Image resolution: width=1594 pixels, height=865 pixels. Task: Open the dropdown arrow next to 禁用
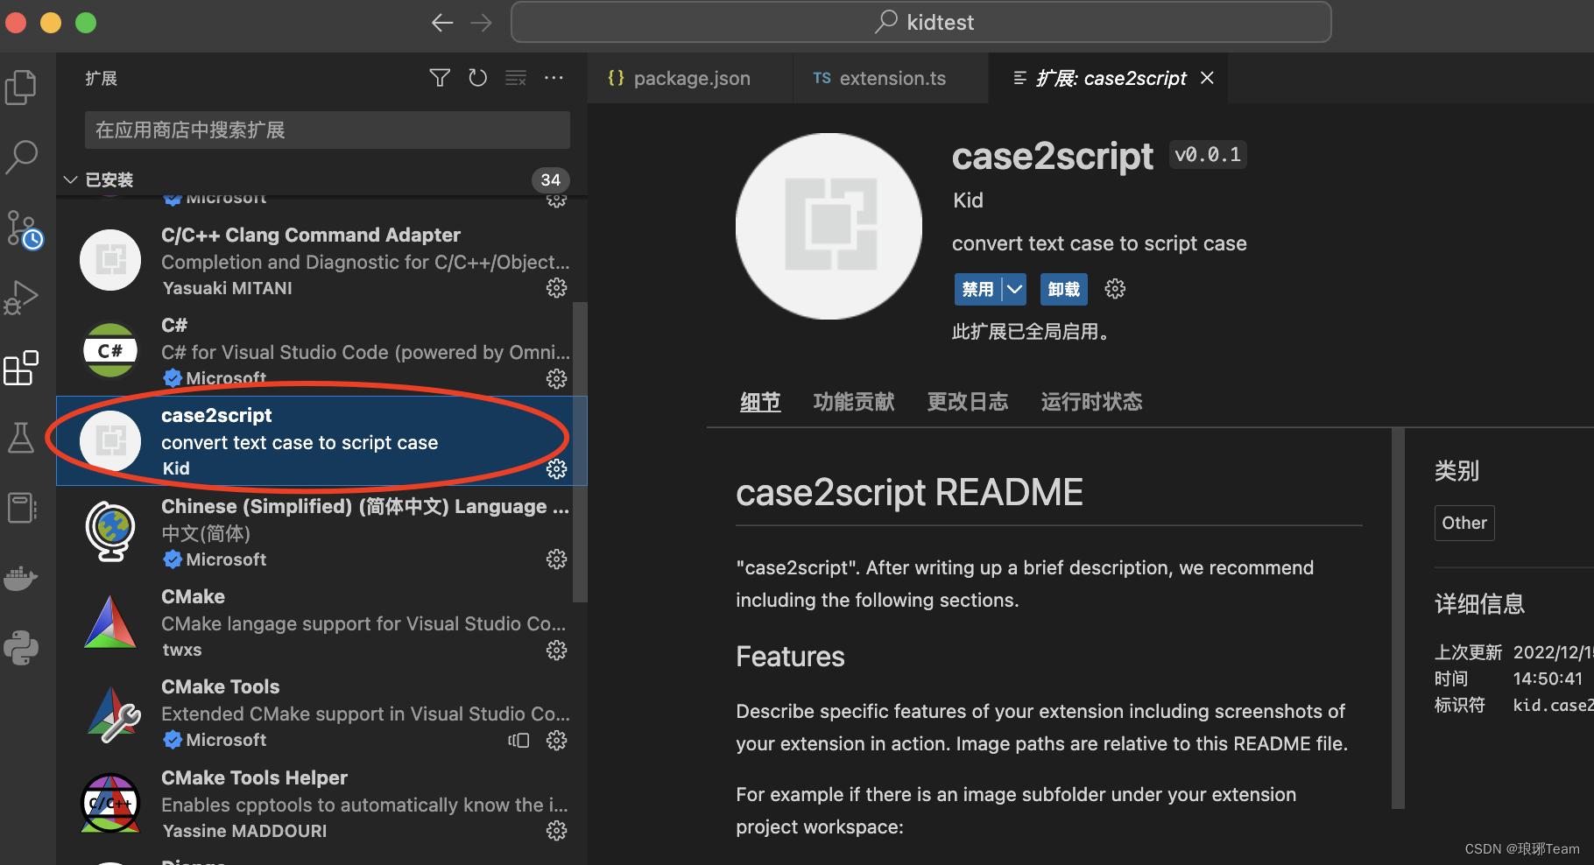[1014, 289]
